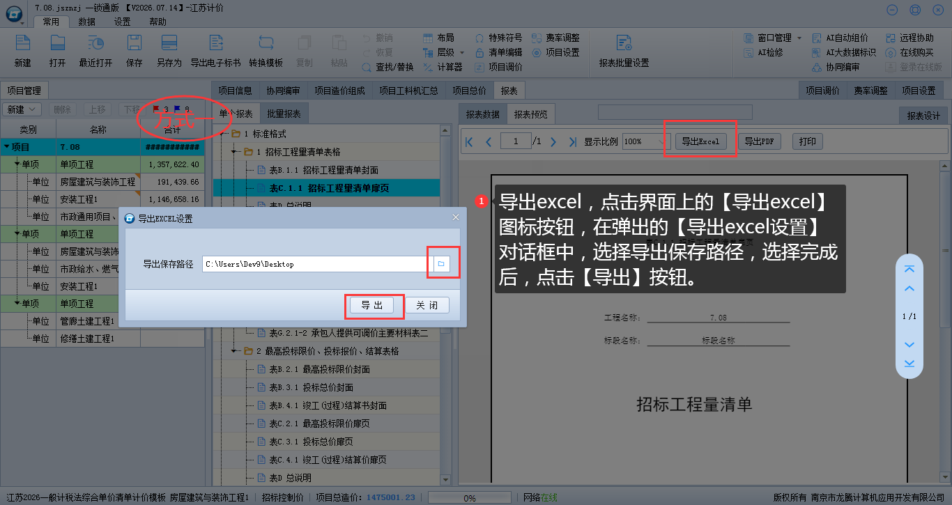The image size is (952, 505).
Task: Click the 关闭 button in export dialog
Action: tap(427, 305)
